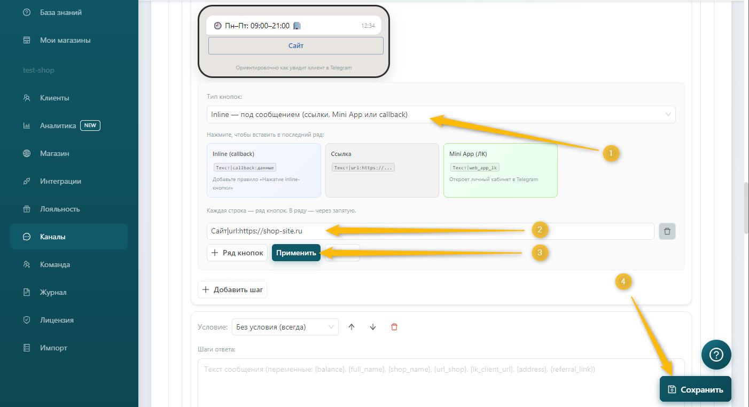Open Аналитика menu item
This screenshot has width=749, height=407.
point(69,126)
